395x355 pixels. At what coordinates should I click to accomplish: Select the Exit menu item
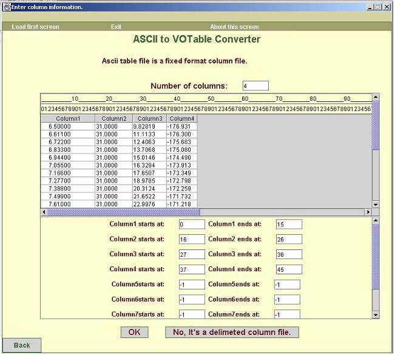[116, 27]
